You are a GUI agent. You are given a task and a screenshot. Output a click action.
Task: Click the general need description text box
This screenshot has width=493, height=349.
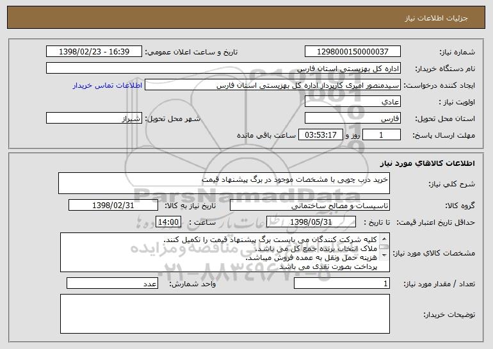(224, 183)
